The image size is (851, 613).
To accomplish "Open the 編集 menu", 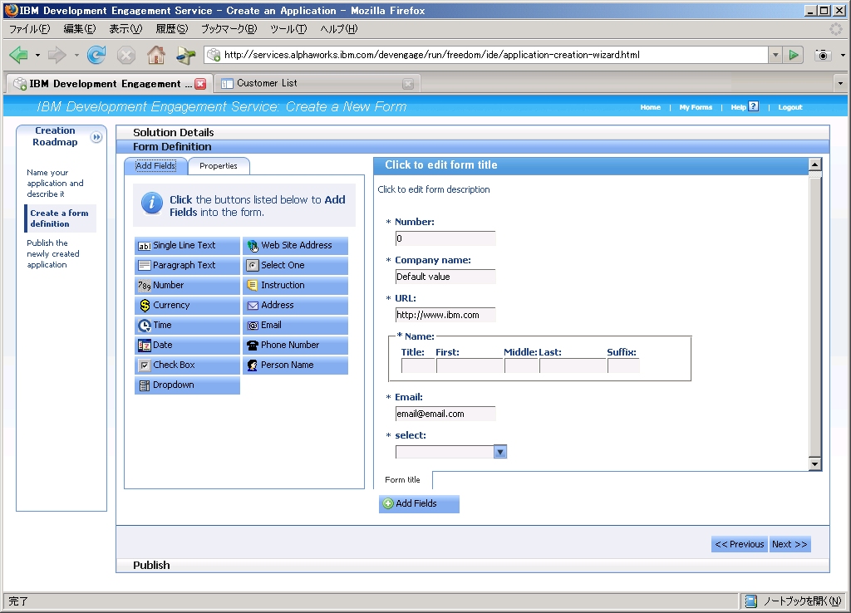I will [x=79, y=29].
